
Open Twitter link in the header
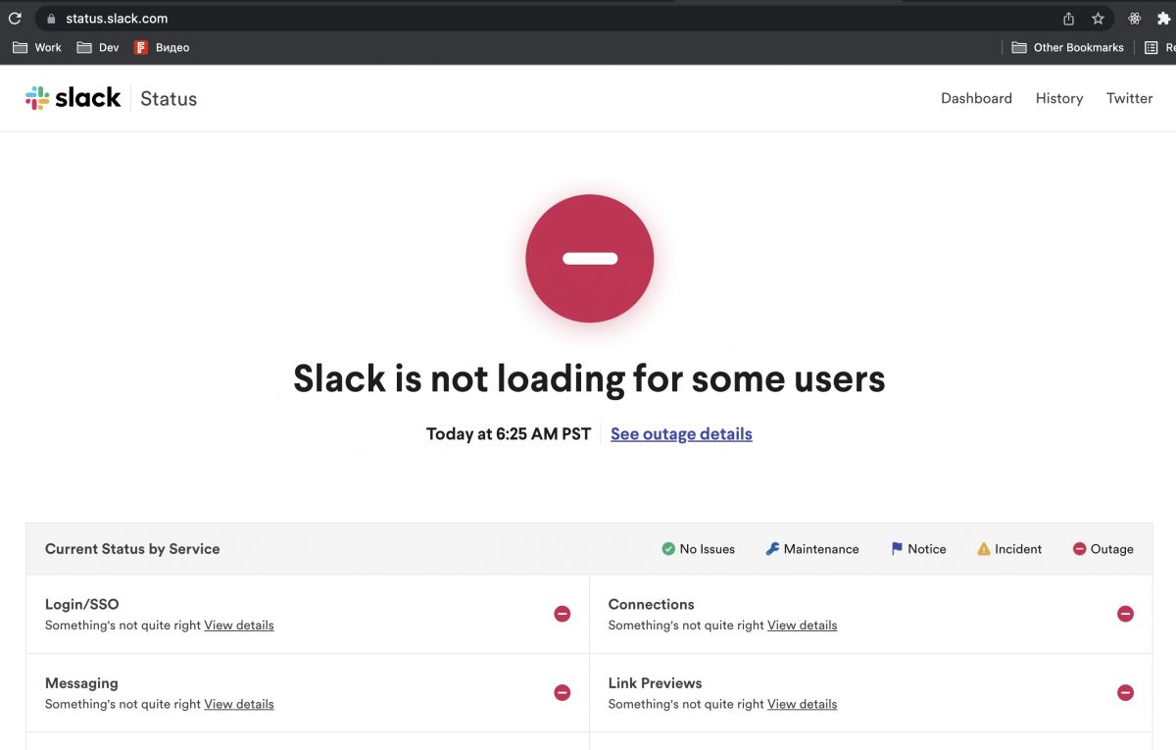pyautogui.click(x=1130, y=98)
